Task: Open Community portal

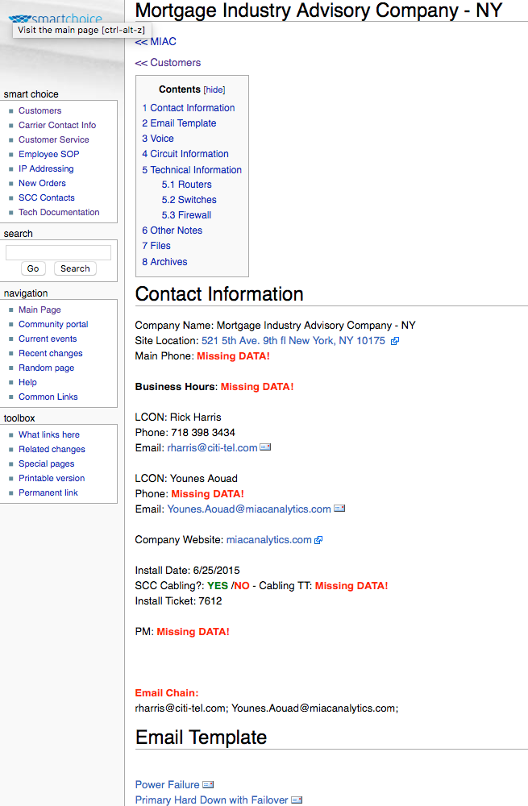Action: tap(53, 324)
